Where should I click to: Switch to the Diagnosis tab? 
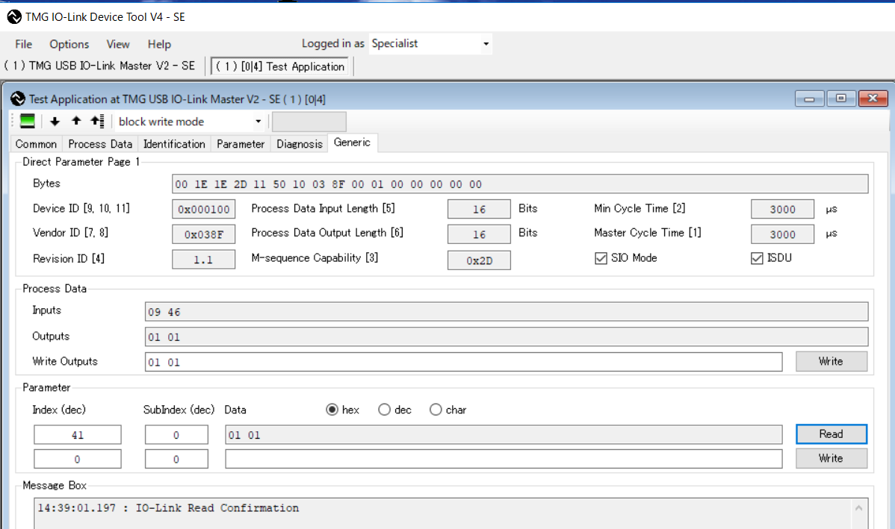(299, 144)
